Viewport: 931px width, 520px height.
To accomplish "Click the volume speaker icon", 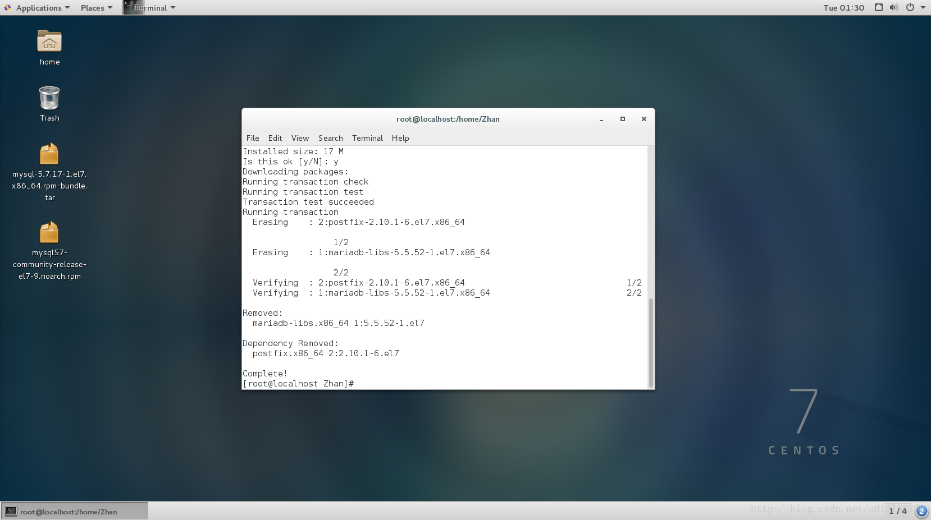I will (894, 7).
